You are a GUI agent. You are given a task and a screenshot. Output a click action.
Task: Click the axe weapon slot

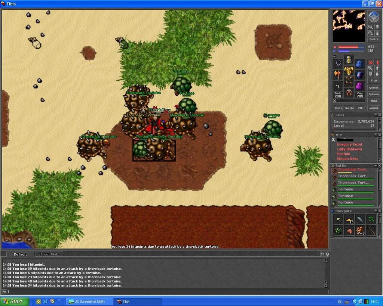[x=338, y=74]
